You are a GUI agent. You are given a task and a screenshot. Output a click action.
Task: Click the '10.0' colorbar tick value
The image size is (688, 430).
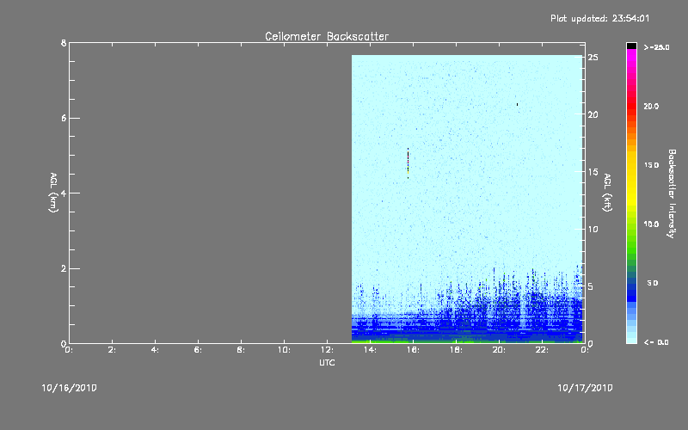pos(651,224)
